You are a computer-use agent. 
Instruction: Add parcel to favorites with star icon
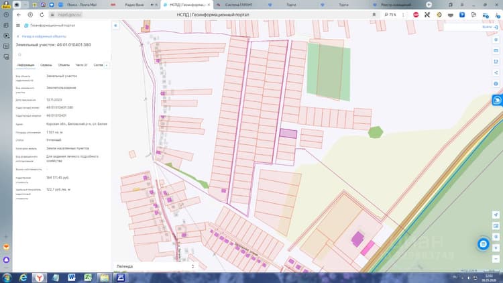[19, 54]
